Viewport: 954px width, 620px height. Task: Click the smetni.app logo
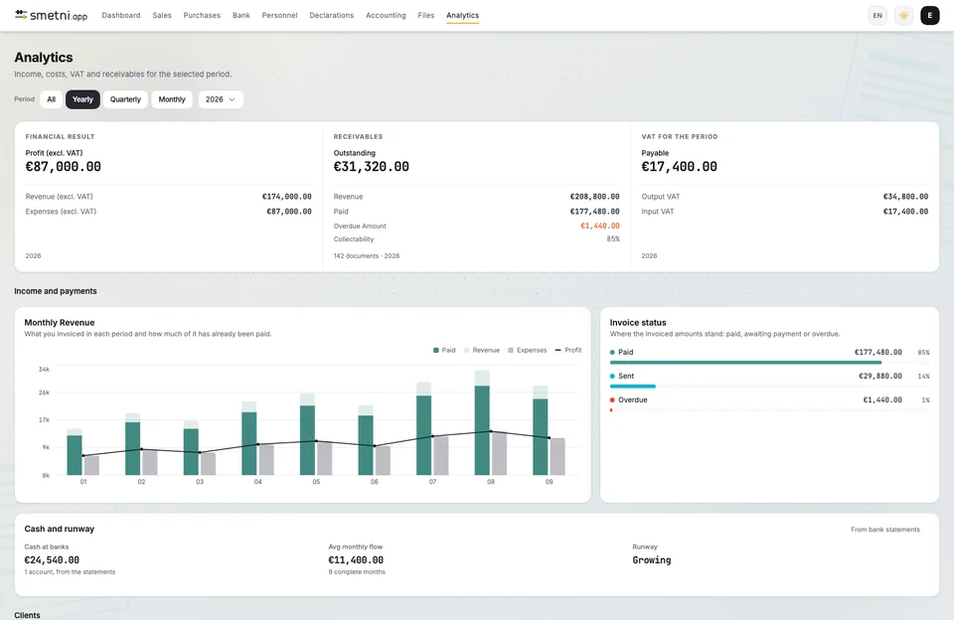pyautogui.click(x=51, y=15)
